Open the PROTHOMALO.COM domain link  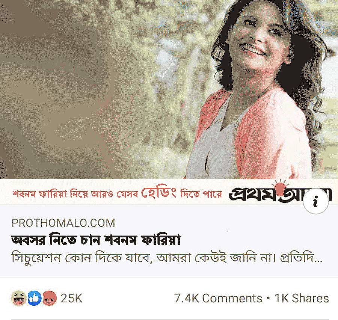point(63,223)
